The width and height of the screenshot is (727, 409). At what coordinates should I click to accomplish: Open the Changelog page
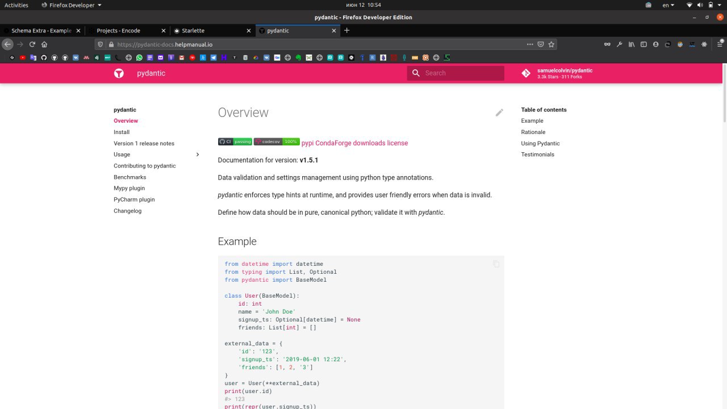pyautogui.click(x=128, y=211)
